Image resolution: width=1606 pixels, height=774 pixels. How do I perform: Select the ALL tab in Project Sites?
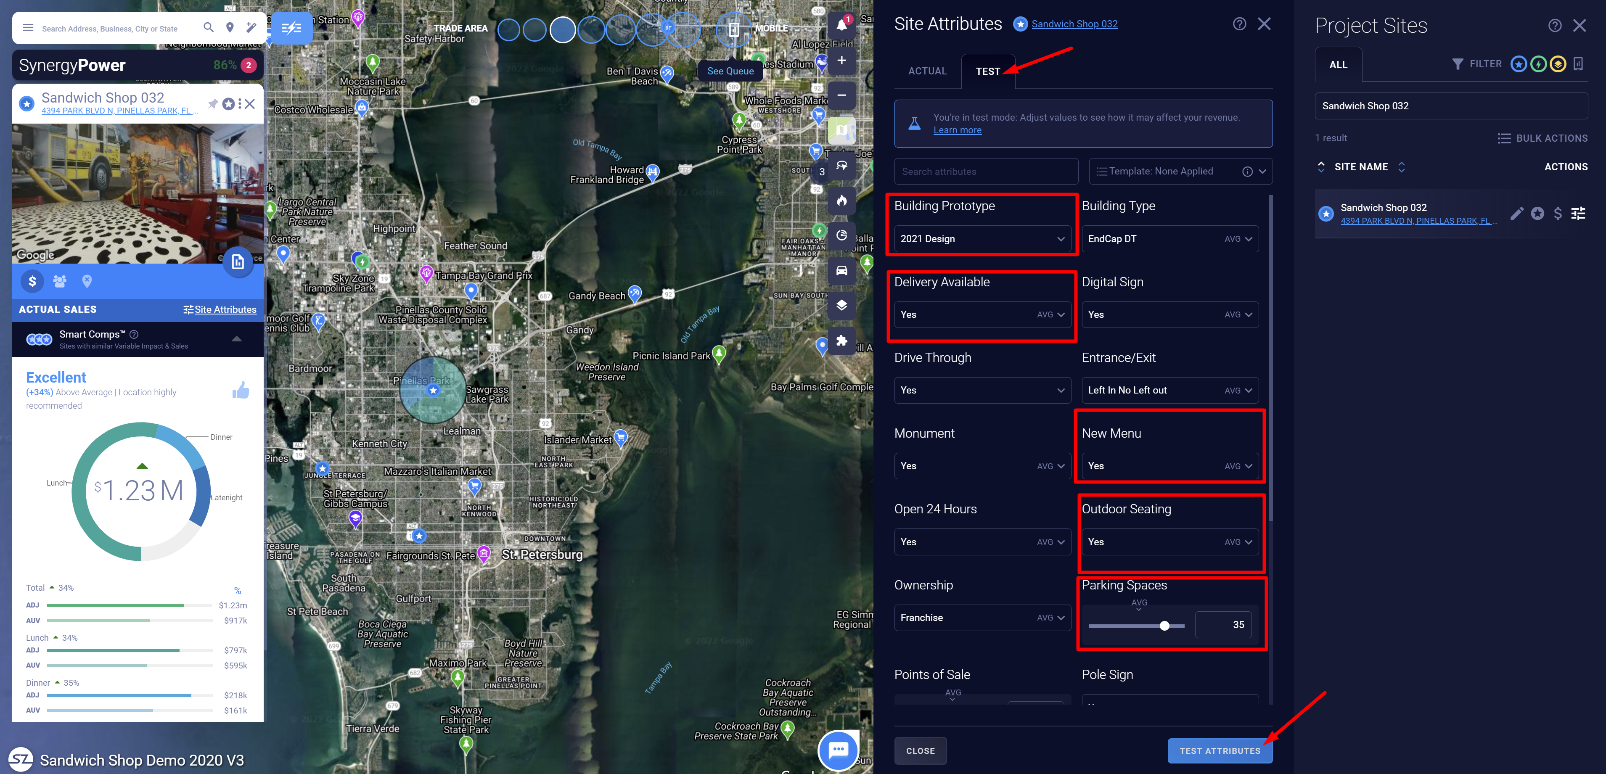[x=1338, y=65]
